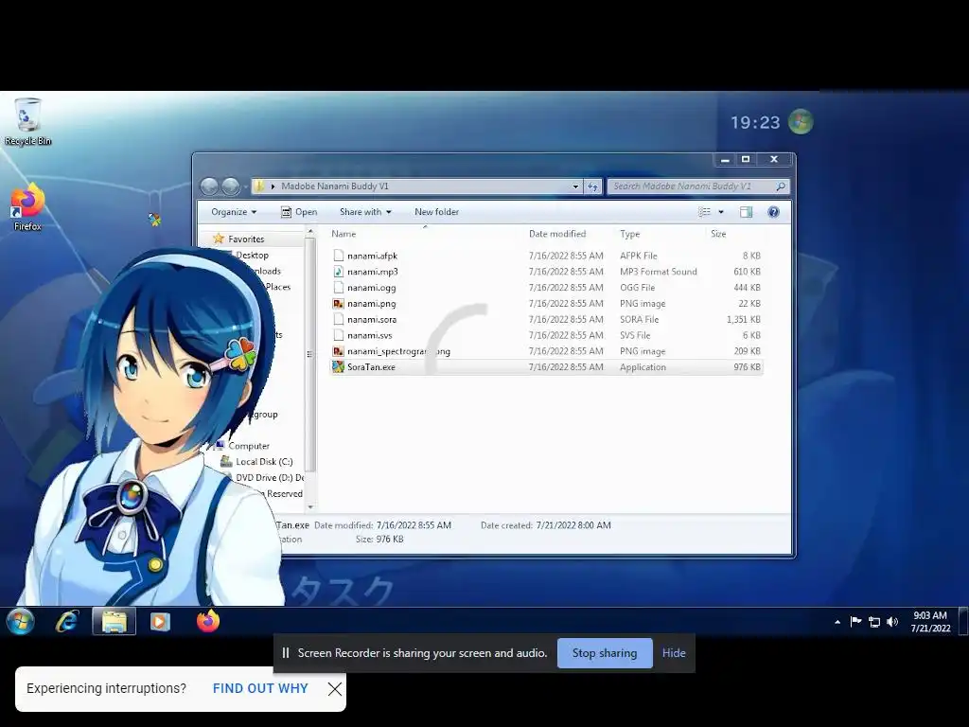The height and width of the screenshot is (727, 969).
Task: Show hidden tray icons arrow
Action: click(837, 622)
